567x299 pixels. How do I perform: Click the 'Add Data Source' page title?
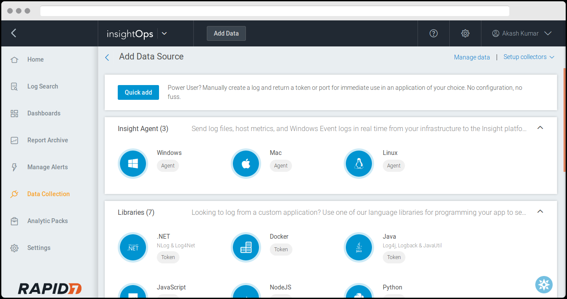[x=151, y=56]
